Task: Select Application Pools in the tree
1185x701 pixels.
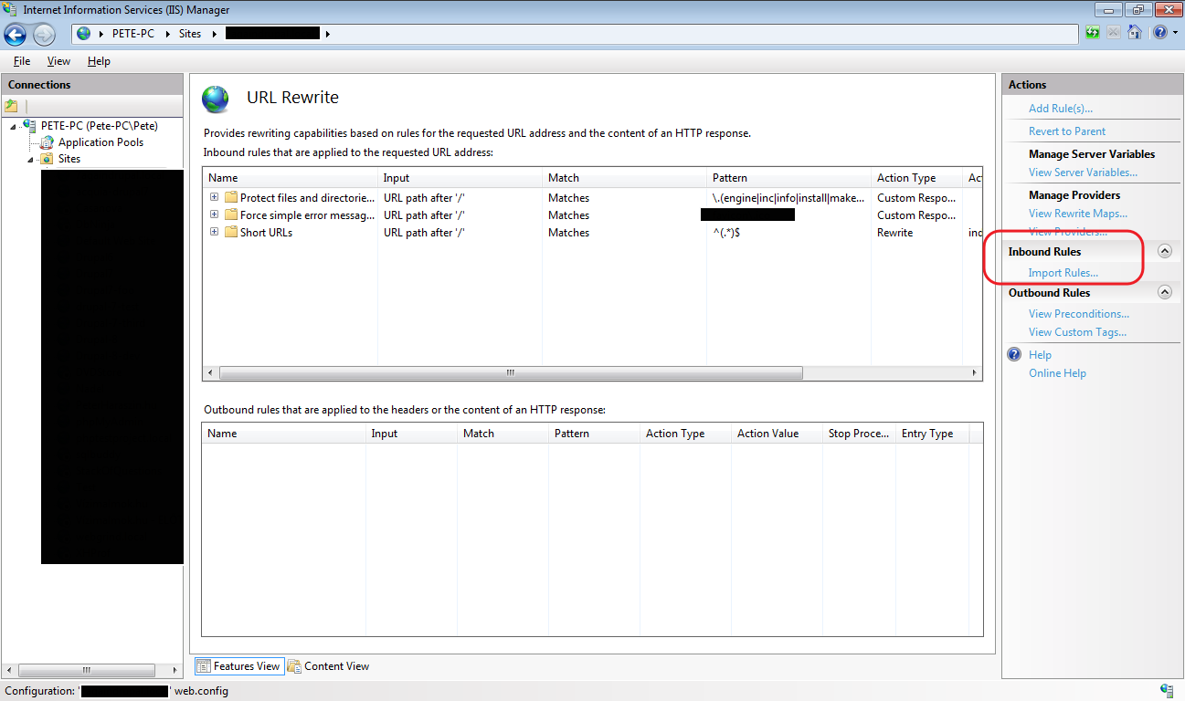Action: [101, 142]
